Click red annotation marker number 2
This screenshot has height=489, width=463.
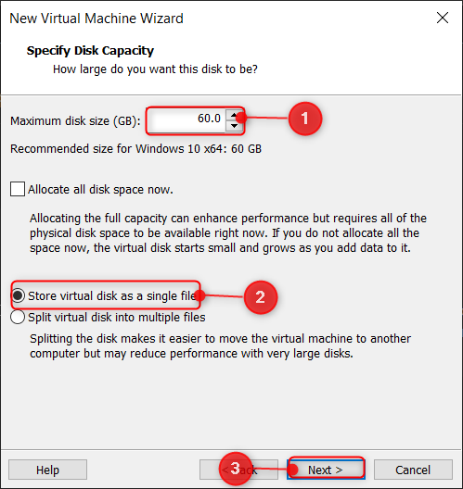pos(261,297)
